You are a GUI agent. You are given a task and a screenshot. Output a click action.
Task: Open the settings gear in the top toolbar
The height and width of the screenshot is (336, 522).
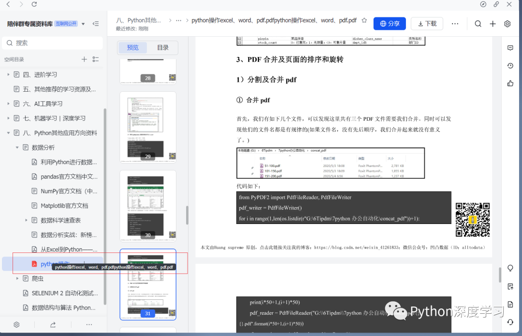(508, 23)
